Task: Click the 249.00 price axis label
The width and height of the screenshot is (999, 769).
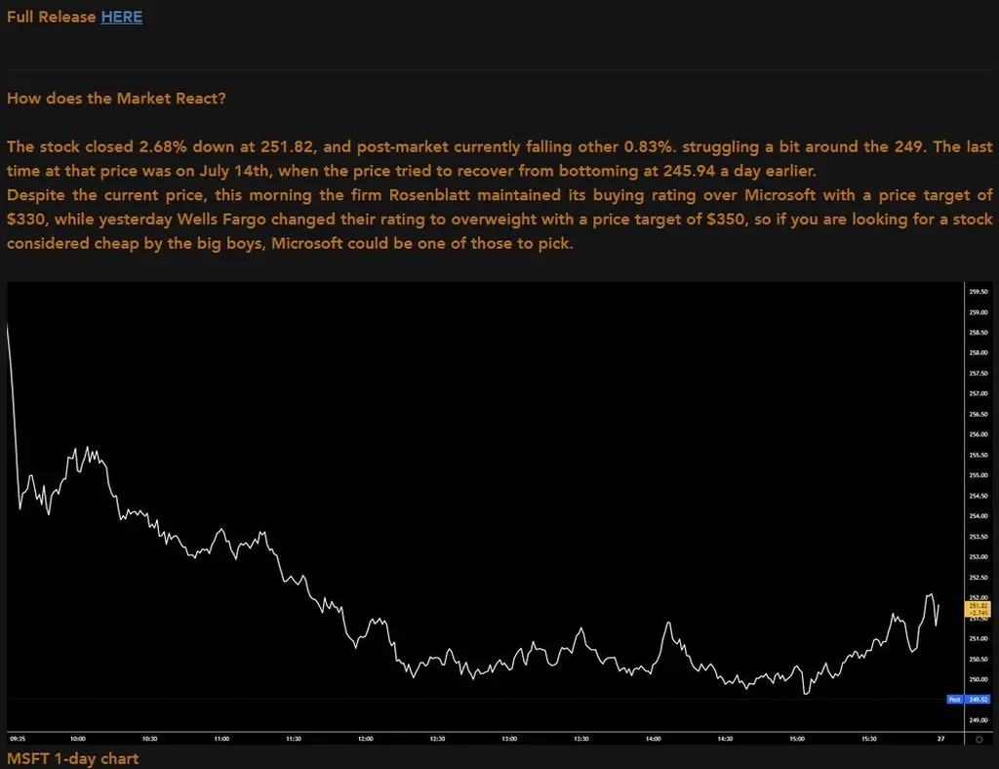Action: 979,720
